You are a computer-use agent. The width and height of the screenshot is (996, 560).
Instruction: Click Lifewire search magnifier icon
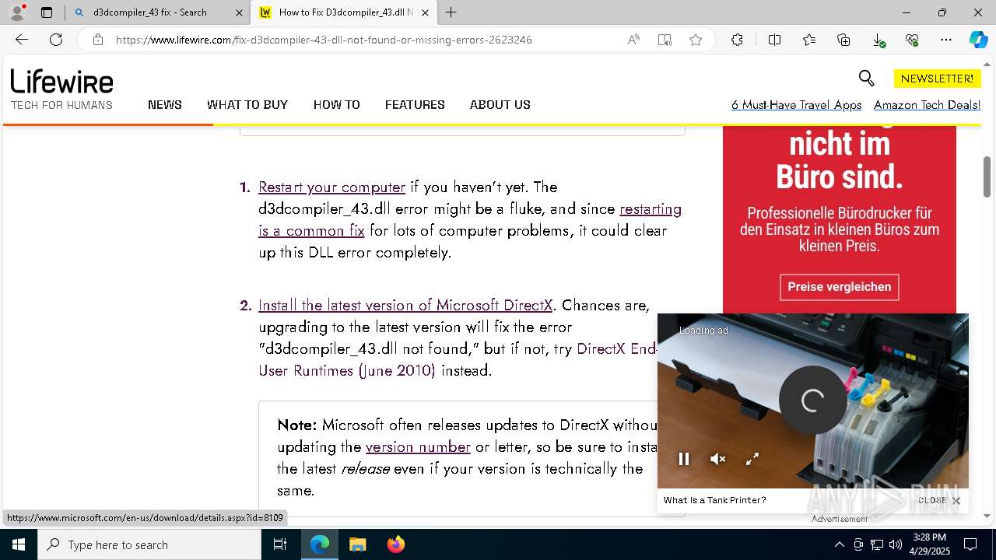(x=866, y=78)
